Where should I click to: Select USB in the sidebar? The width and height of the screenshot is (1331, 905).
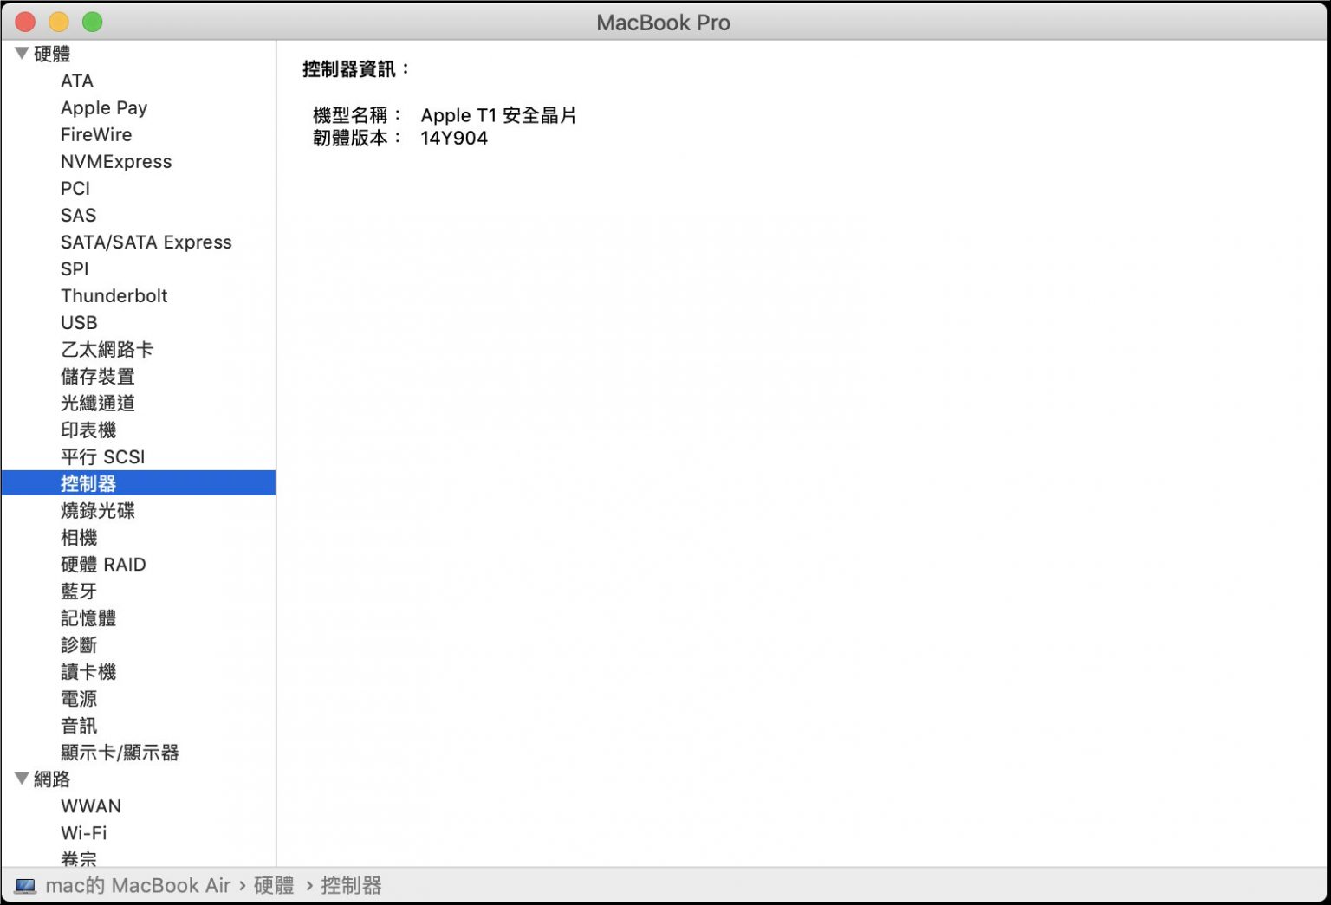pos(79,322)
